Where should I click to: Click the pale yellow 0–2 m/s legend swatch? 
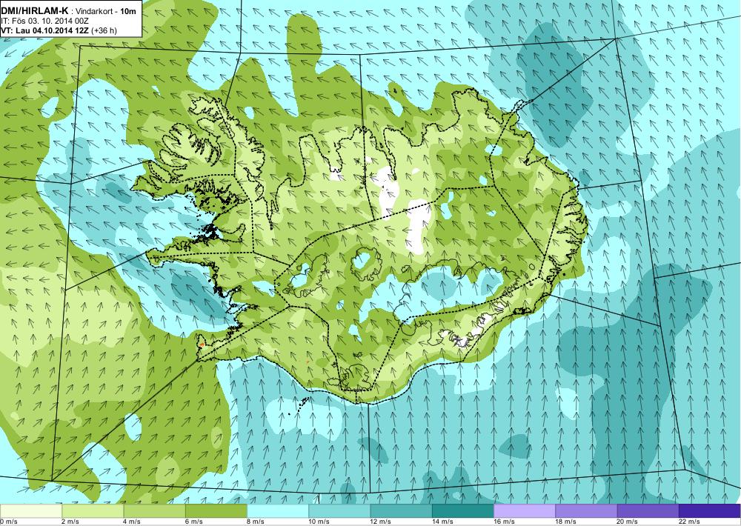coord(31,511)
